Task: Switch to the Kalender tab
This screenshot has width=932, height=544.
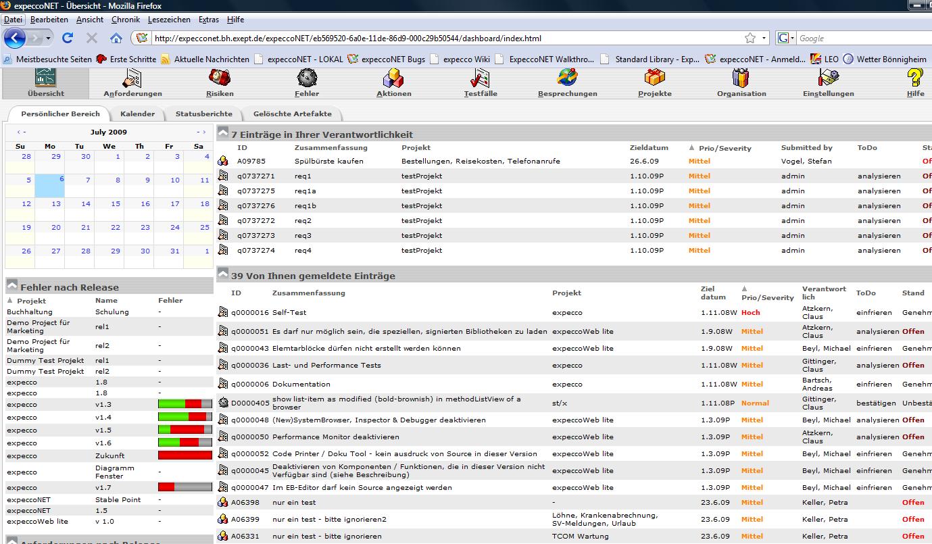Action: pos(137,114)
